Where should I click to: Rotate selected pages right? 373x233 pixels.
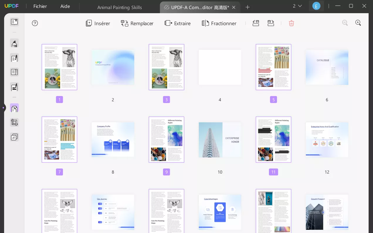pos(271,23)
